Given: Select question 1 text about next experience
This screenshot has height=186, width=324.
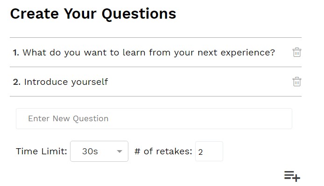Looking at the screenshot, I should [x=148, y=53].
